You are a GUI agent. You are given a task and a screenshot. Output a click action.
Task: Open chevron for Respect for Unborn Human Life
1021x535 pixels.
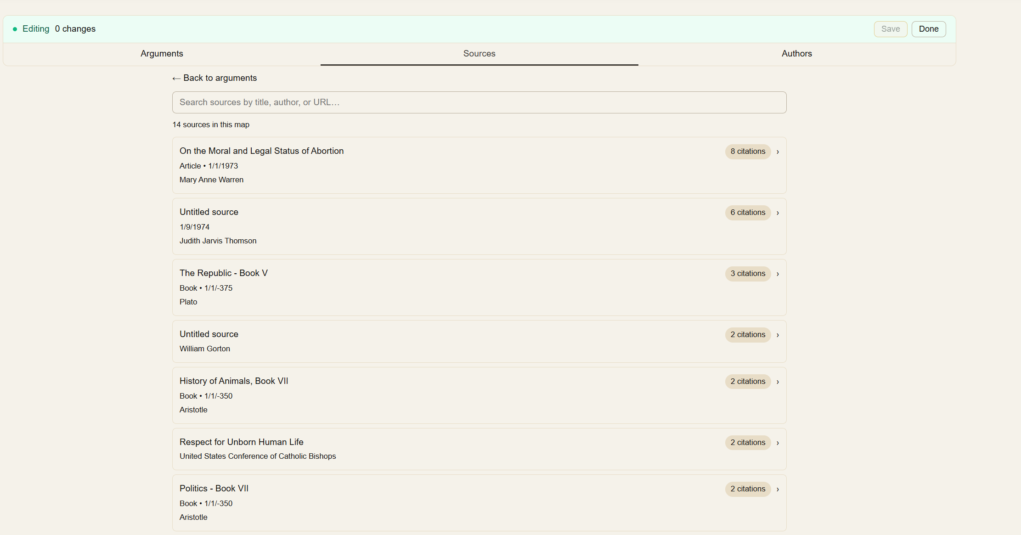[778, 443]
